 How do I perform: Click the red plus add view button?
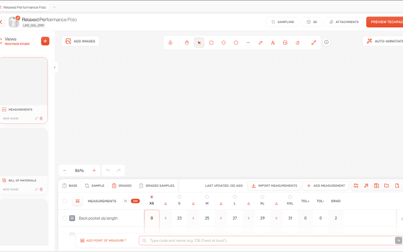(45, 41)
